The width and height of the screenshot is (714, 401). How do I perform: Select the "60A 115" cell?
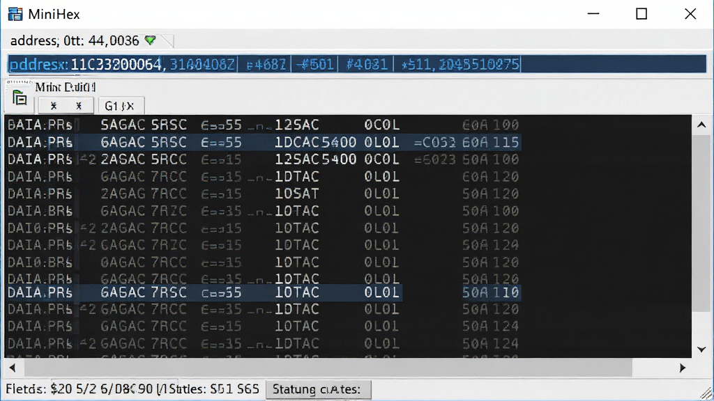[490, 142]
